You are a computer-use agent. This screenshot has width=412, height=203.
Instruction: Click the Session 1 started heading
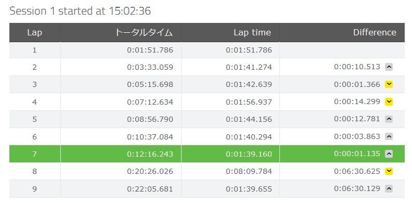click(x=80, y=11)
